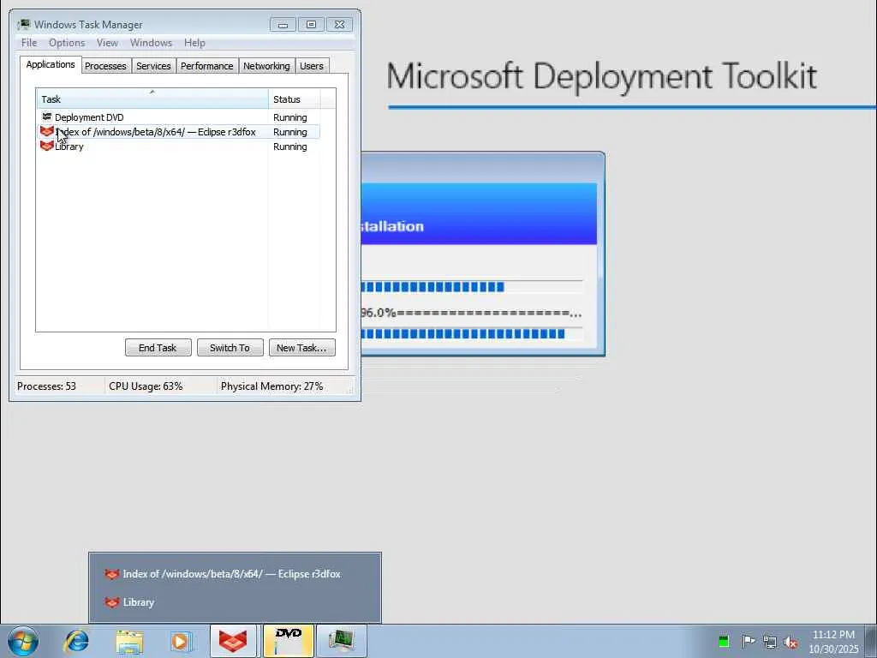
Task: Click the Processes: 53 status entry
Action: (46, 386)
